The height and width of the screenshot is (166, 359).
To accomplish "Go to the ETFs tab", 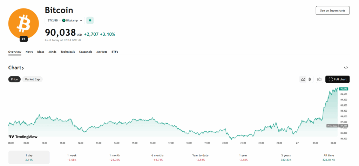I will click(x=115, y=52).
